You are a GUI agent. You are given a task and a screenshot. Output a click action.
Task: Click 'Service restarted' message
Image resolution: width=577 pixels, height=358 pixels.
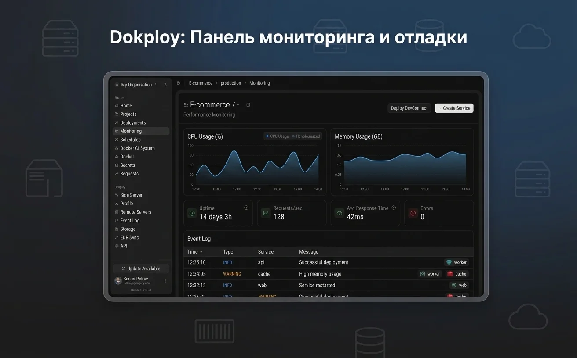(317, 285)
